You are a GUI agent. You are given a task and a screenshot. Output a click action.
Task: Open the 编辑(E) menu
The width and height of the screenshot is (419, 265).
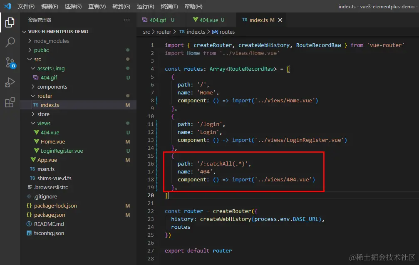50,6
